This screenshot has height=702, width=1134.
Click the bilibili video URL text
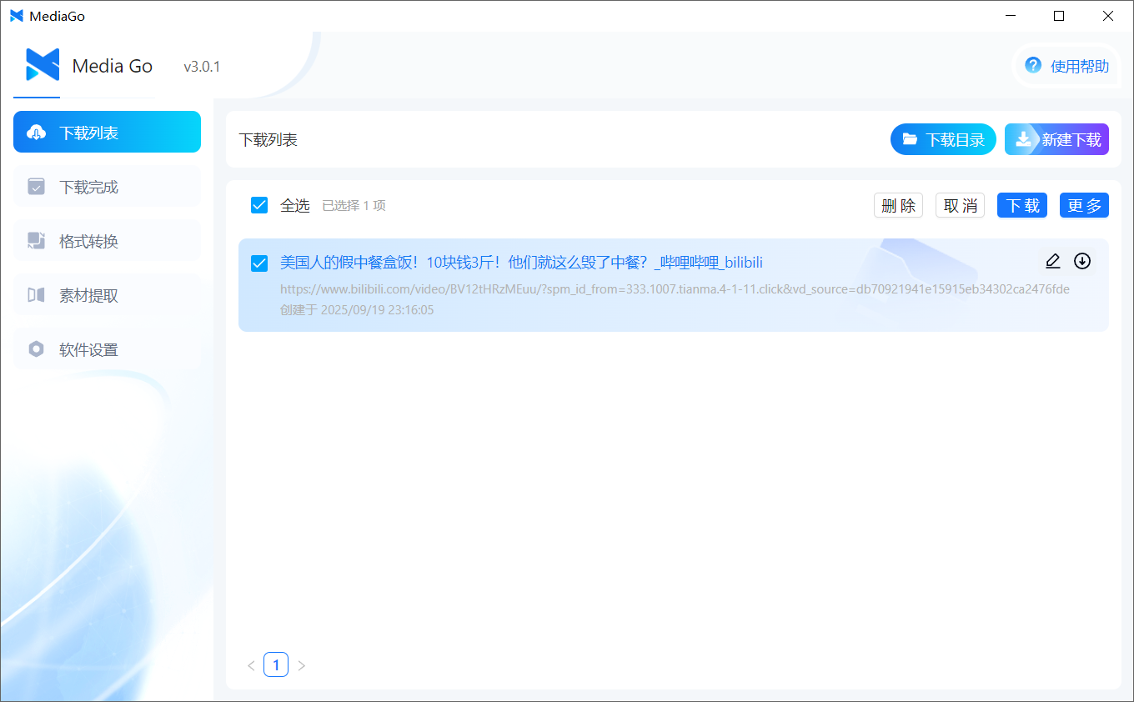(x=675, y=289)
